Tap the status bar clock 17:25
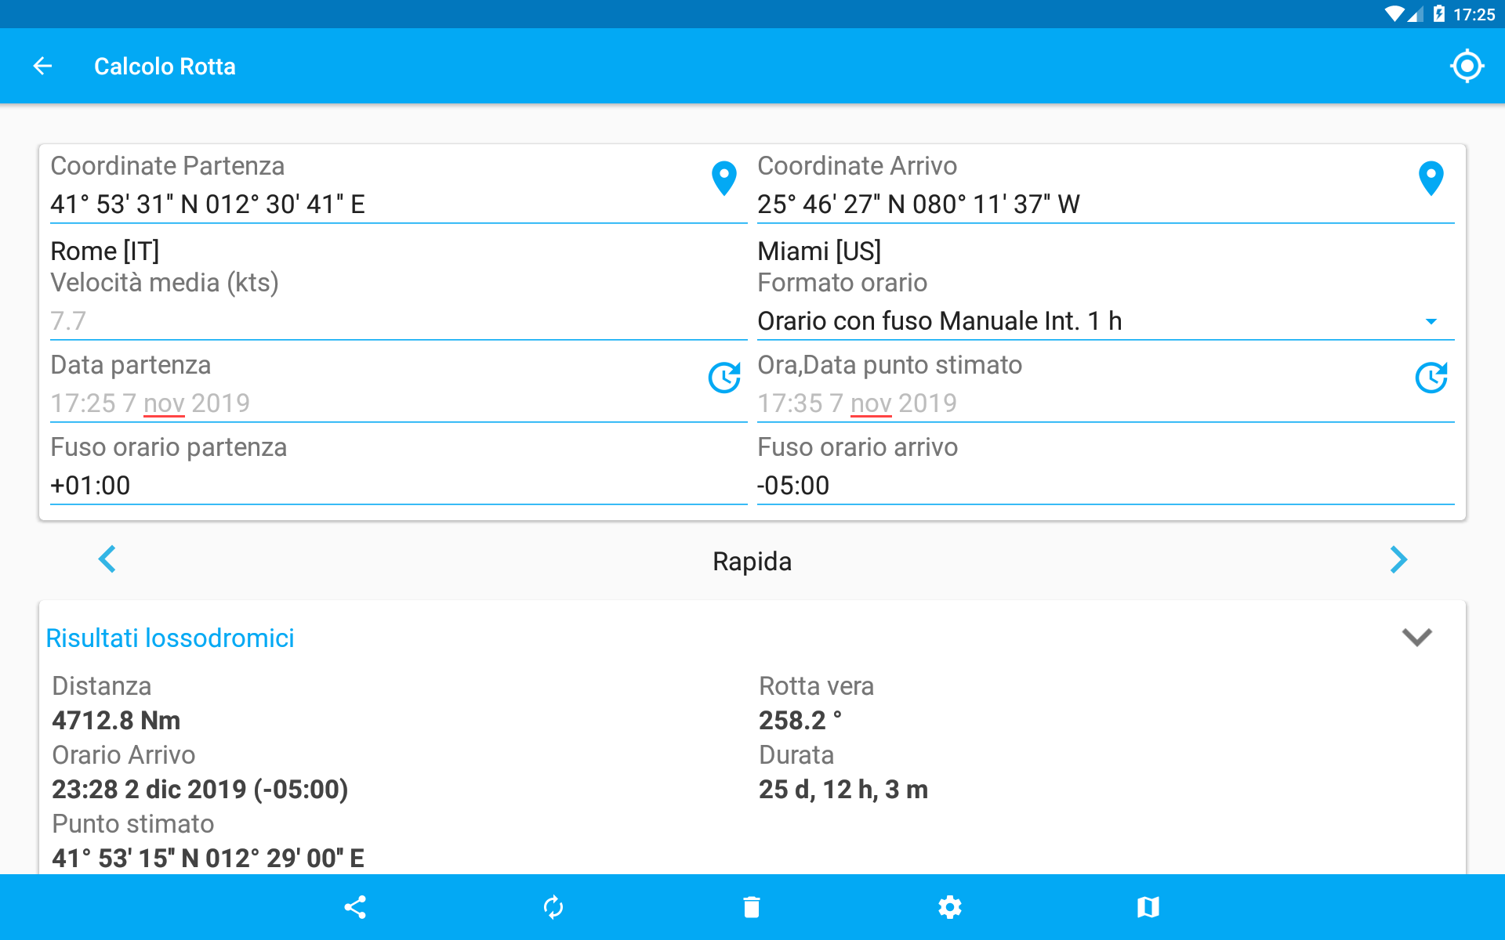 coord(1474,14)
